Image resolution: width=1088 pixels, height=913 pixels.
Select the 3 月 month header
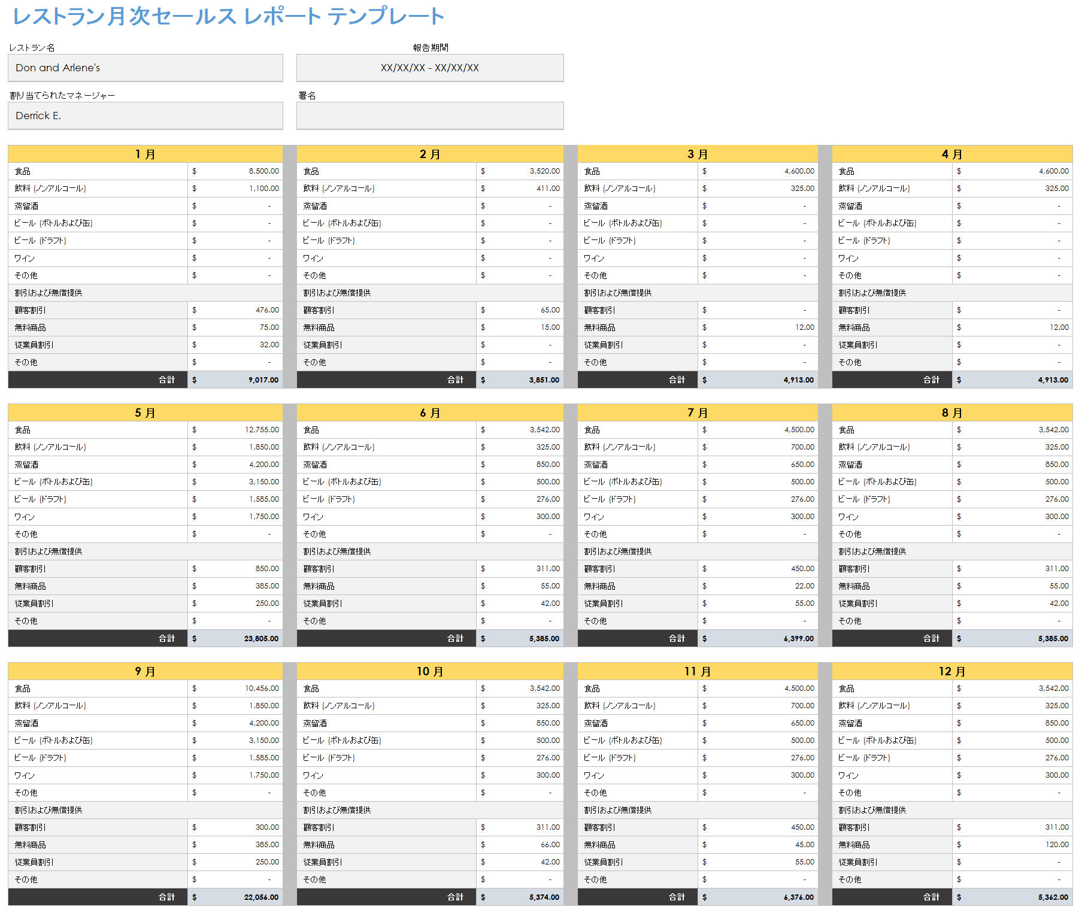pyautogui.click(x=698, y=154)
